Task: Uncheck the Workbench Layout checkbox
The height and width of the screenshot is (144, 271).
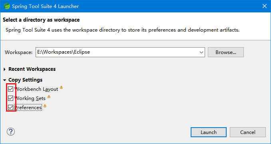Action: click(10, 89)
